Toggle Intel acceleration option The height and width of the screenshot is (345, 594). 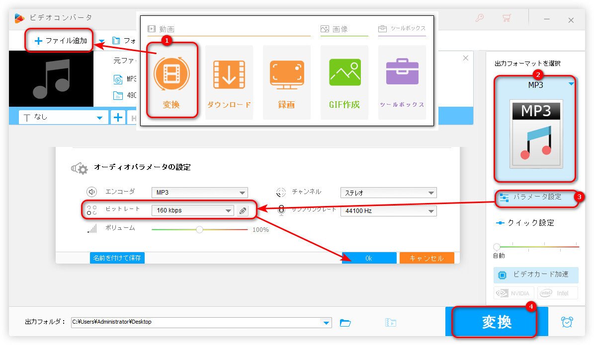558,293
